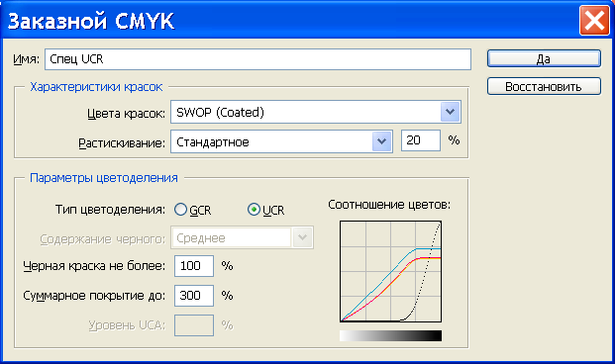Click the Суммарное покрытие до 300 field
The height and width of the screenshot is (364, 615).
click(194, 296)
